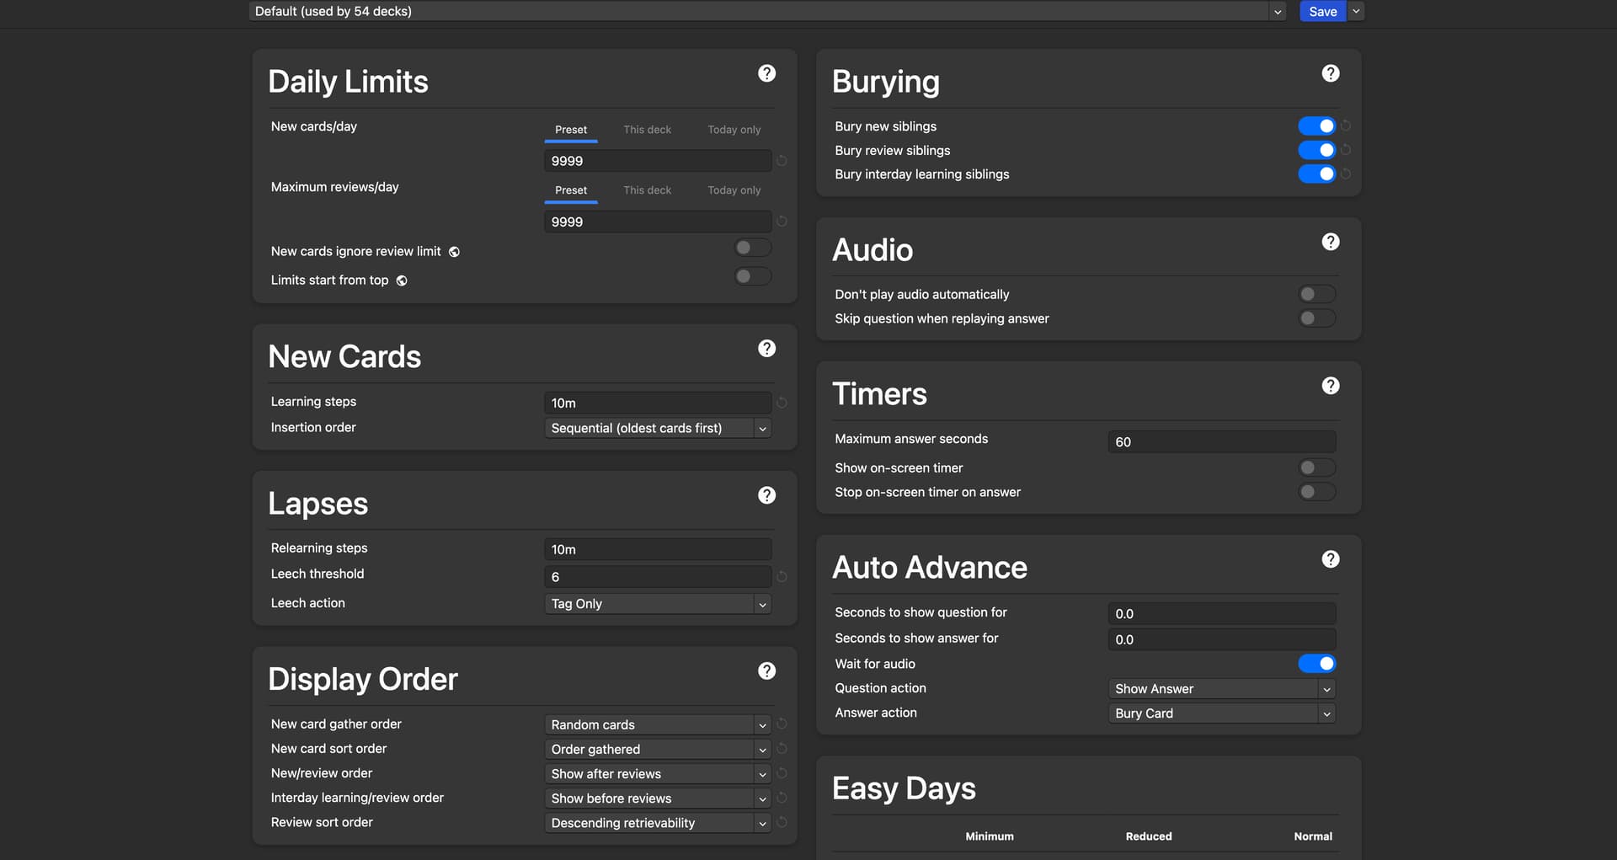Open the Answer action Bury Card dropdown
The width and height of the screenshot is (1617, 860).
click(1220, 713)
